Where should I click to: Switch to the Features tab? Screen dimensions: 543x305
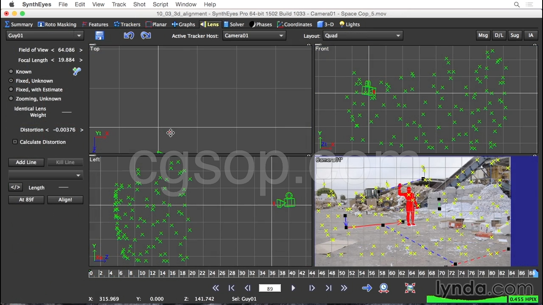[x=95, y=25]
